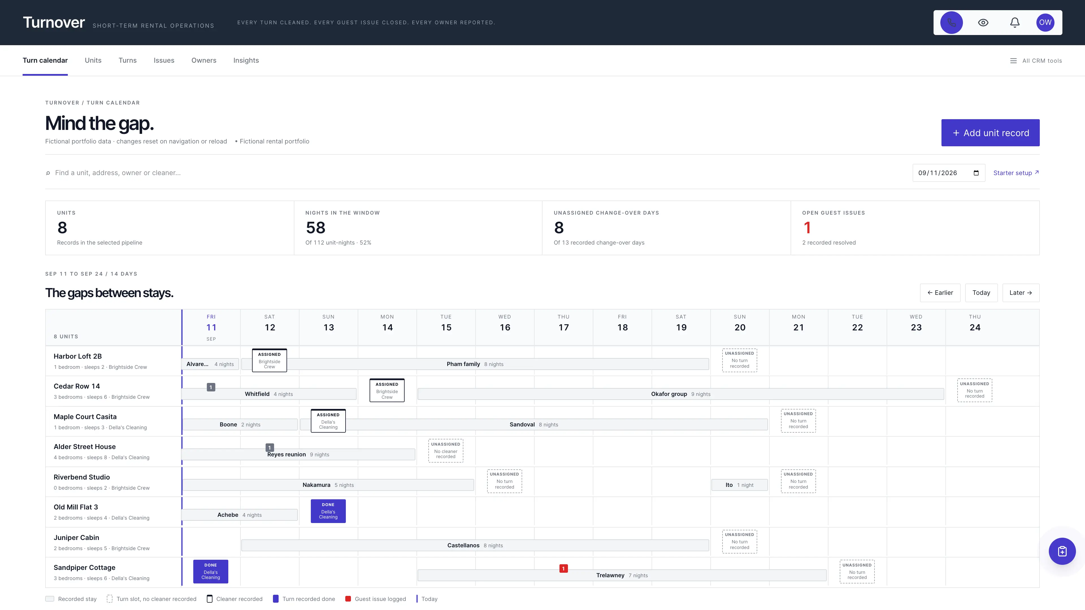Click the floating clipboard button

click(1062, 551)
